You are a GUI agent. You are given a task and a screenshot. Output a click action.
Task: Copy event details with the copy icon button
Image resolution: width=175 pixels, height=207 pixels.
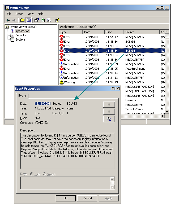coord(109,119)
